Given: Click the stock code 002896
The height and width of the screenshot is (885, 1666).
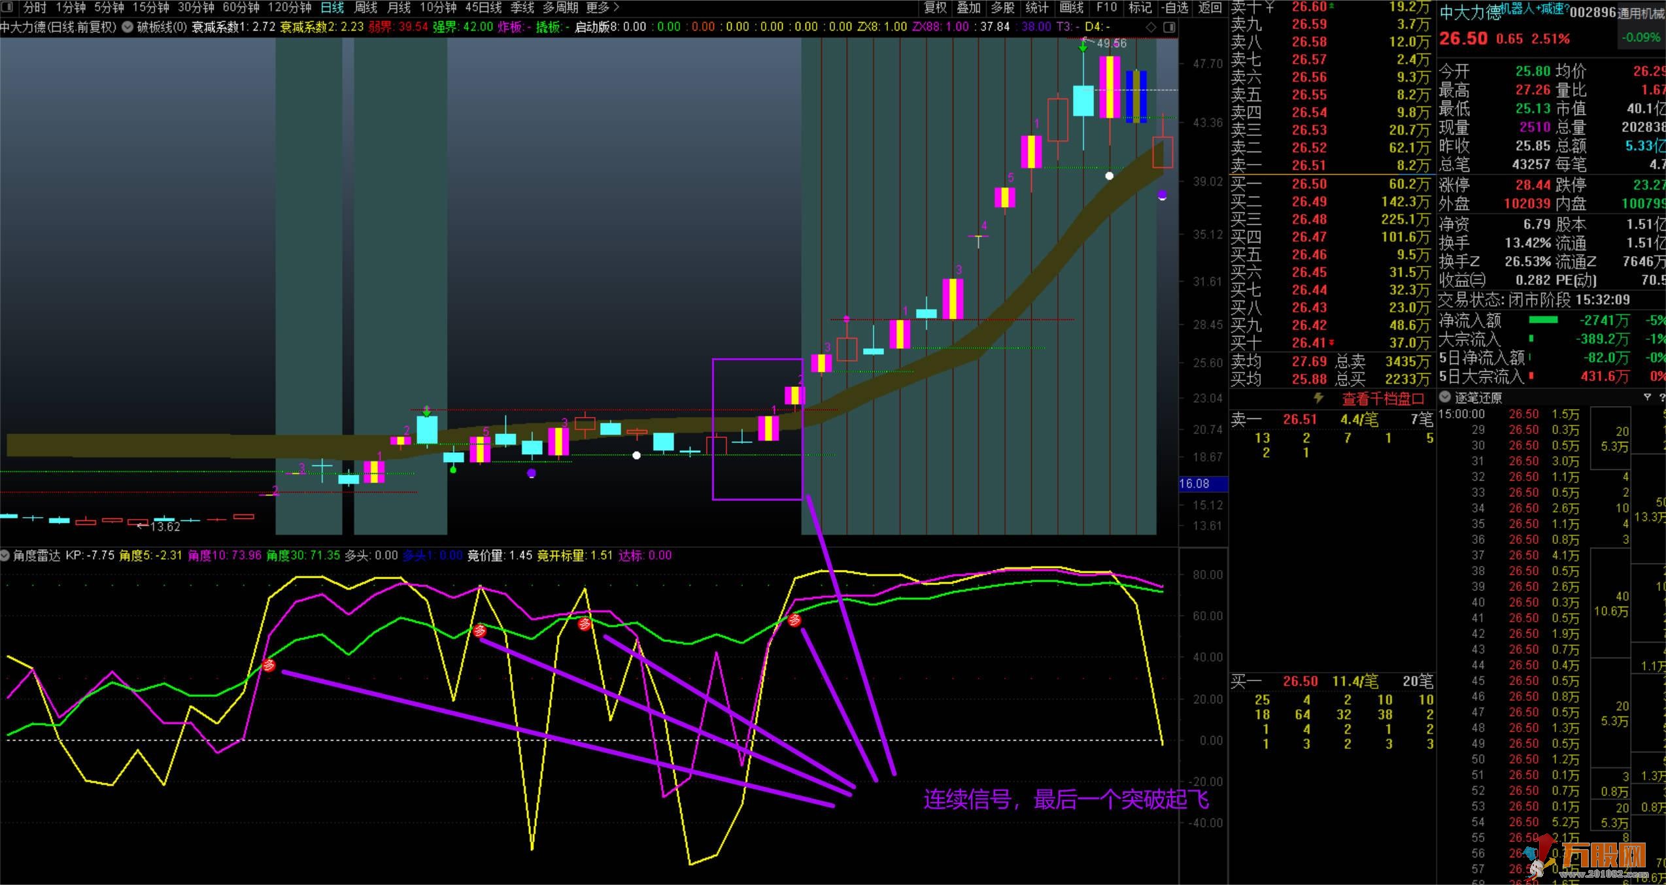Looking at the screenshot, I should click(1593, 12).
